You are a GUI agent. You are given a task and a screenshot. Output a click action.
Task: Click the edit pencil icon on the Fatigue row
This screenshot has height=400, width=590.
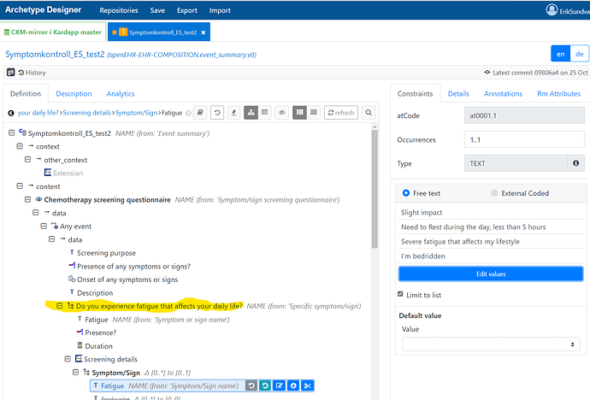(x=280, y=385)
